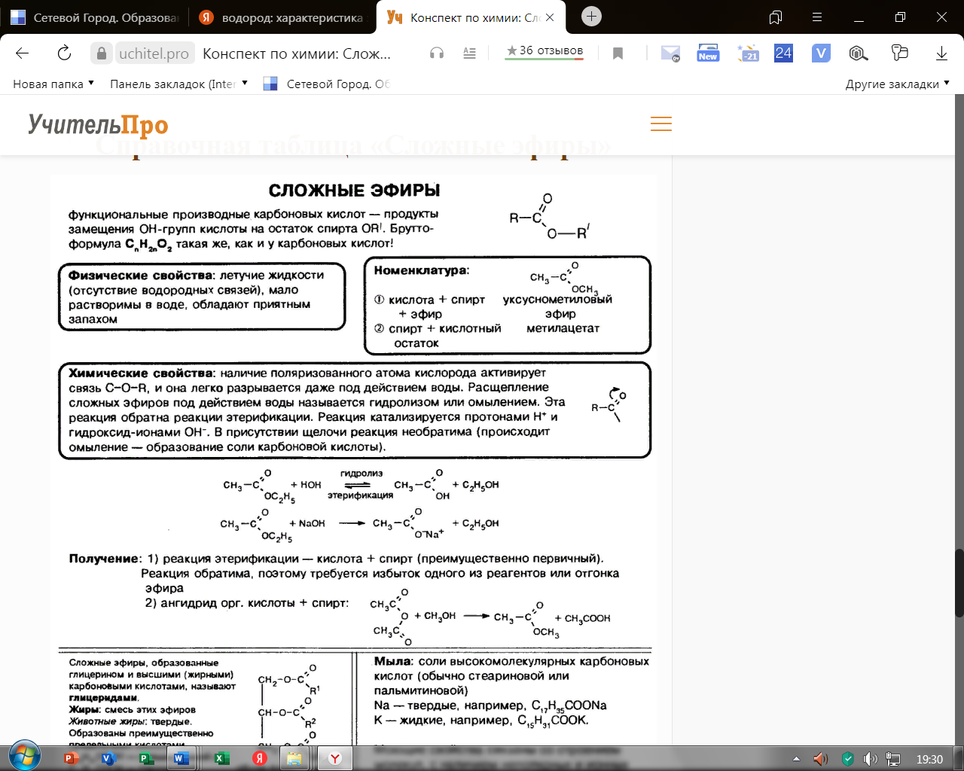
Task: Click the 19:30 system clock
Action: point(929,759)
